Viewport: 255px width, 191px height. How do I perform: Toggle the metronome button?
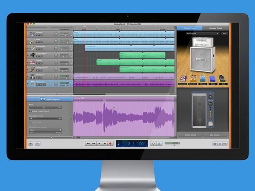(159, 143)
